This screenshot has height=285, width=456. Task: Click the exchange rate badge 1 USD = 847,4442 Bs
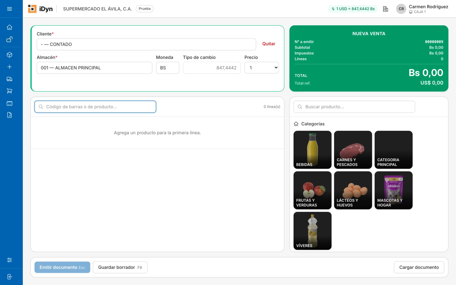pyautogui.click(x=353, y=9)
